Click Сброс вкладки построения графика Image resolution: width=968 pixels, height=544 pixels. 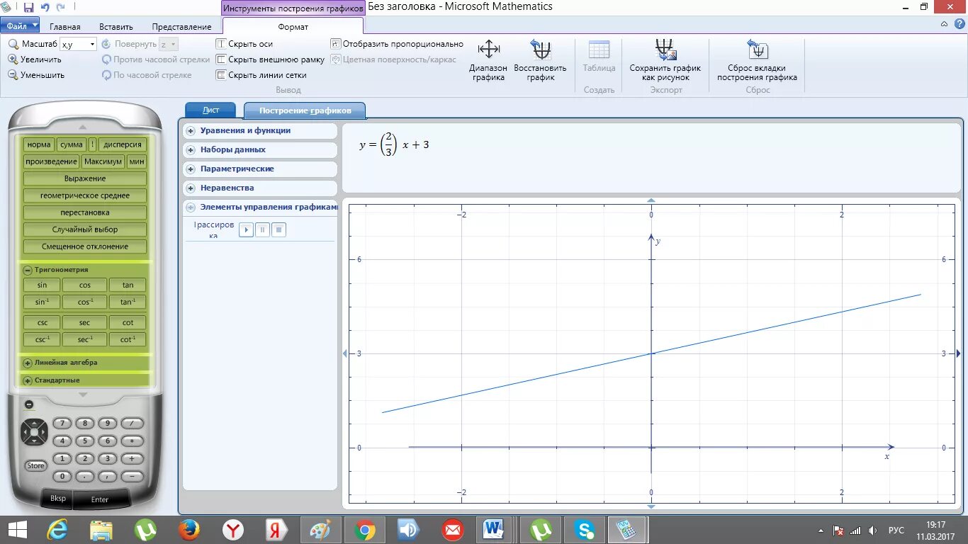point(757,60)
